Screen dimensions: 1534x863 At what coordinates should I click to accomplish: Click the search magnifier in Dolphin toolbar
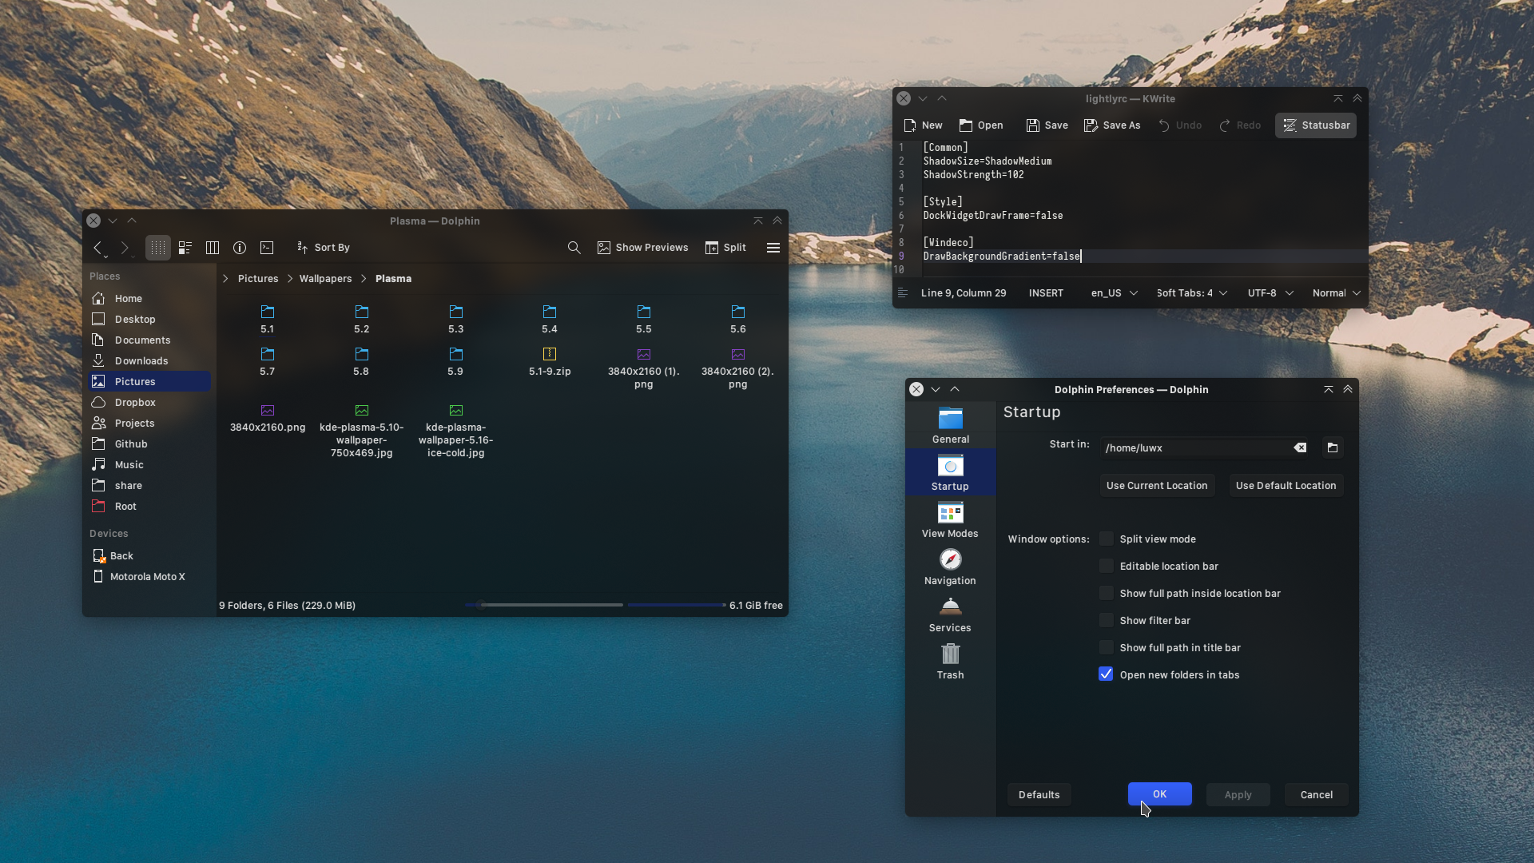pos(574,248)
